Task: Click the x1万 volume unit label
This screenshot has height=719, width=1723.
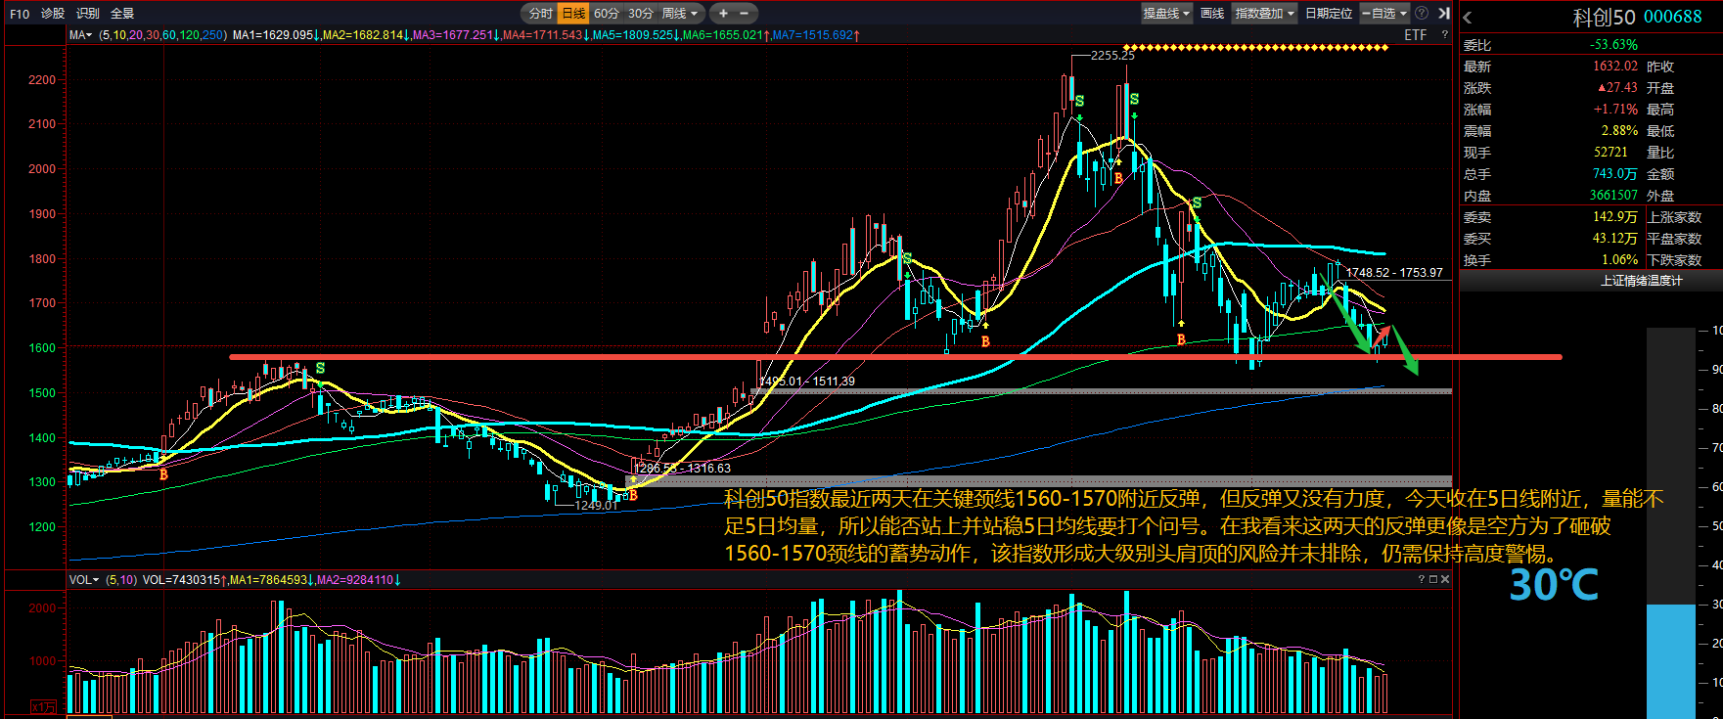Action: (x=43, y=707)
